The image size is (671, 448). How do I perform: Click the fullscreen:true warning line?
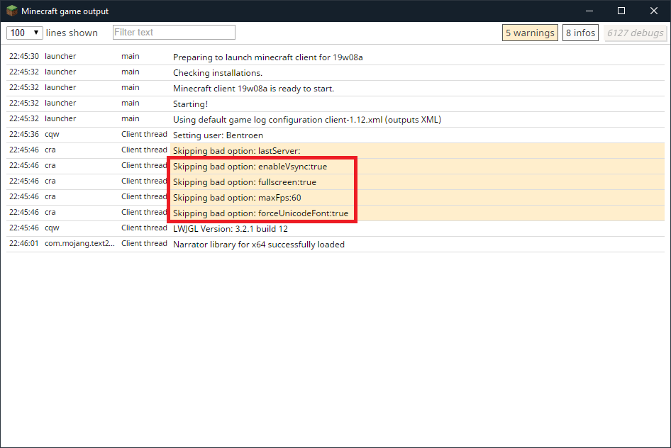click(x=244, y=181)
